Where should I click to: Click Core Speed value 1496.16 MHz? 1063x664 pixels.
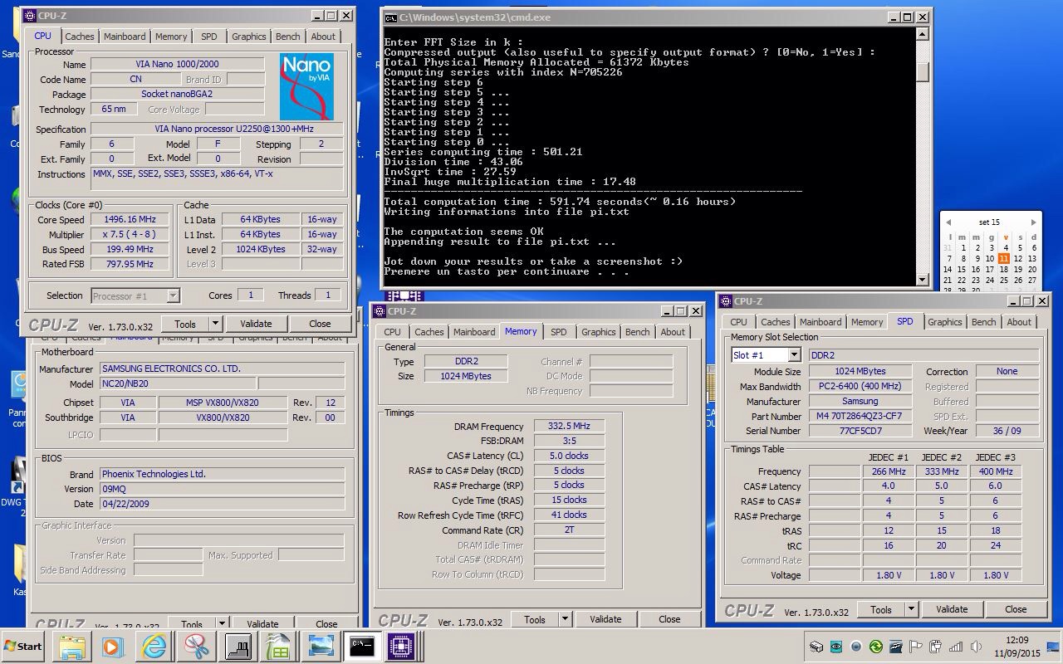(129, 220)
